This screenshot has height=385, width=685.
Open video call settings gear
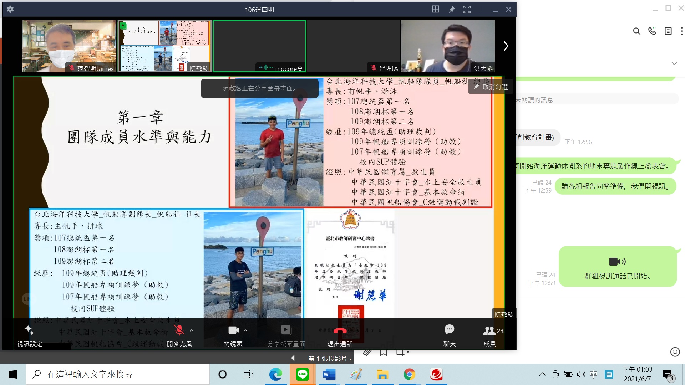pos(10,9)
